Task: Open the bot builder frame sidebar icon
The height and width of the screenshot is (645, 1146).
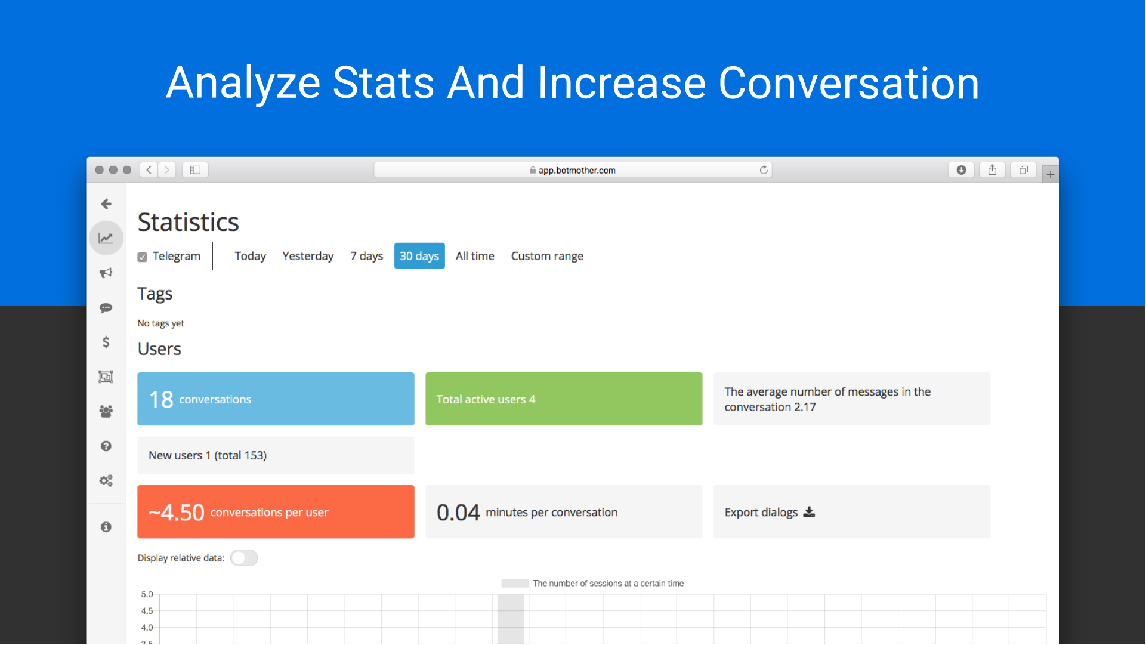Action: pos(106,376)
